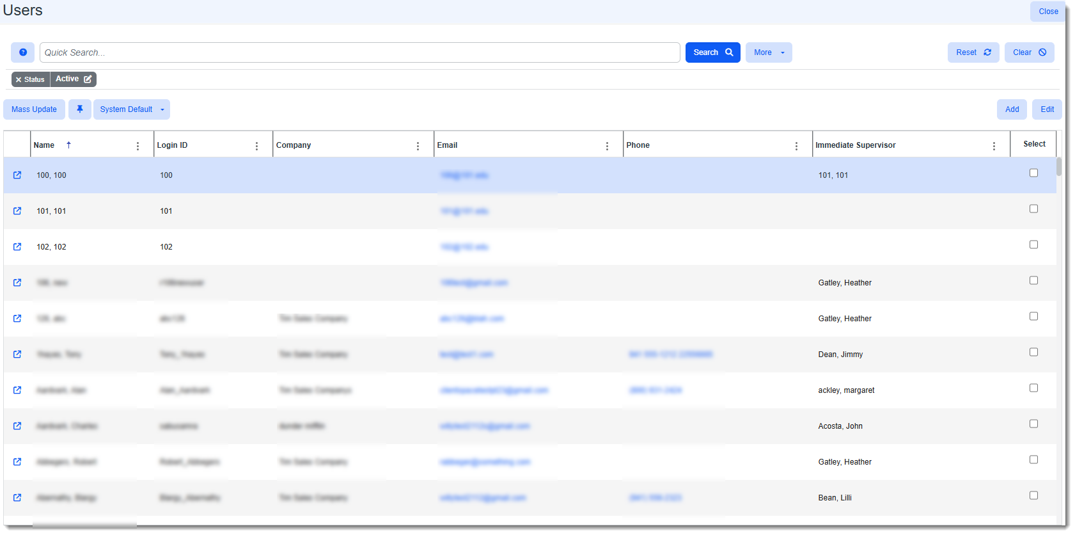Open Name column options menu

pos(137,146)
